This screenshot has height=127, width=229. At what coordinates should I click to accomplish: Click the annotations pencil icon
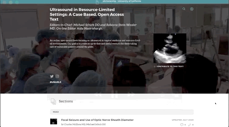click(x=190, y=125)
